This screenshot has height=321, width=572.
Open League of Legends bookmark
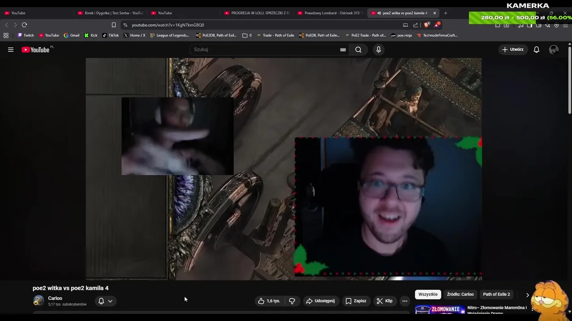pos(170,35)
